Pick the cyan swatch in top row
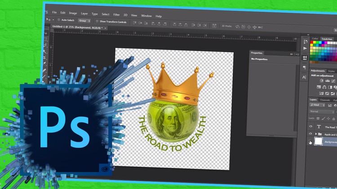The width and height of the screenshot is (337, 189). point(320,43)
